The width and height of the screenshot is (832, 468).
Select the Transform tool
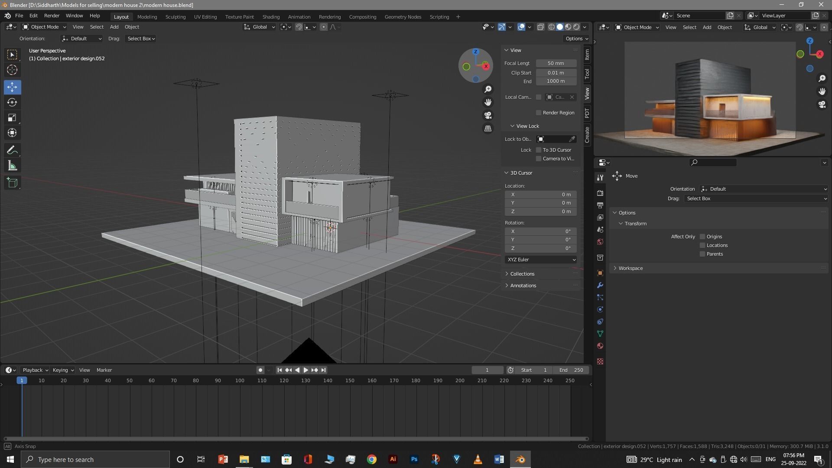[x=12, y=133]
